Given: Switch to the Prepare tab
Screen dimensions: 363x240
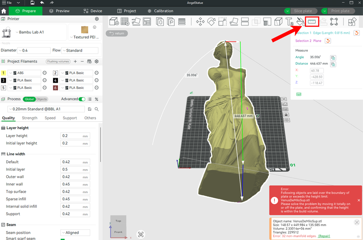Looking at the screenshot, I should point(26,11).
